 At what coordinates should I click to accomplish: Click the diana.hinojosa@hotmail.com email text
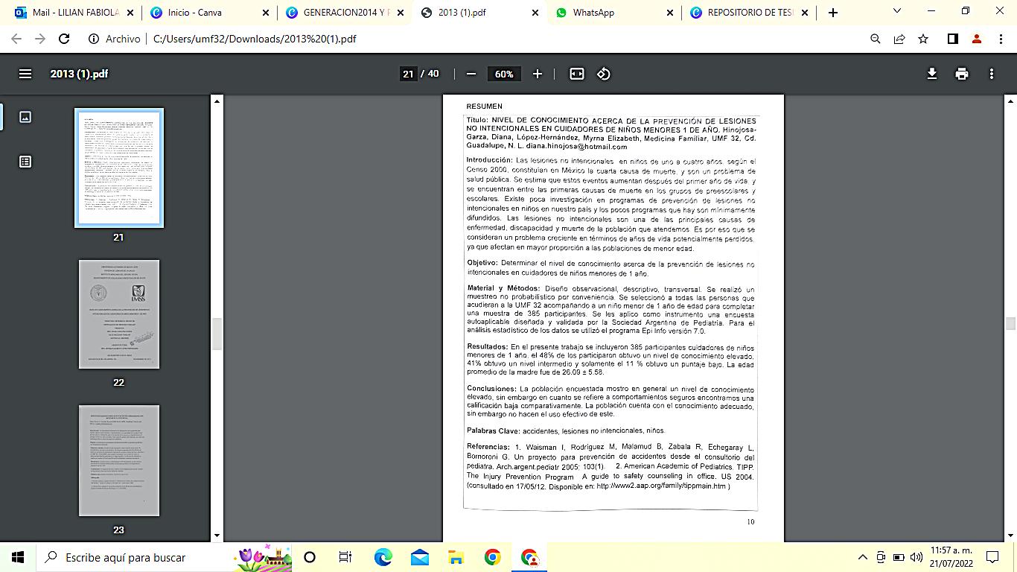pyautogui.click(x=577, y=147)
